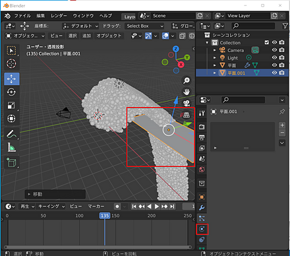Image resolution: width=290 pixels, height=256 pixels.
Task: Open the Tool properties tab
Action: [202, 113]
